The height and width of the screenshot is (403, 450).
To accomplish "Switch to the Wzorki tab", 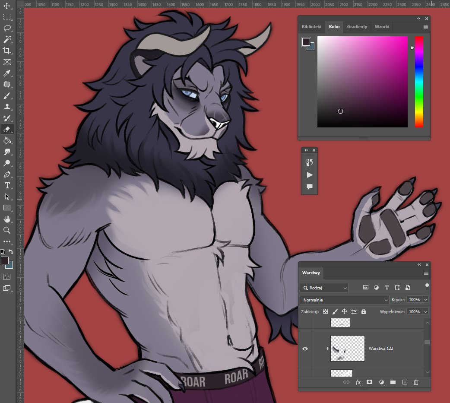I will tap(382, 27).
